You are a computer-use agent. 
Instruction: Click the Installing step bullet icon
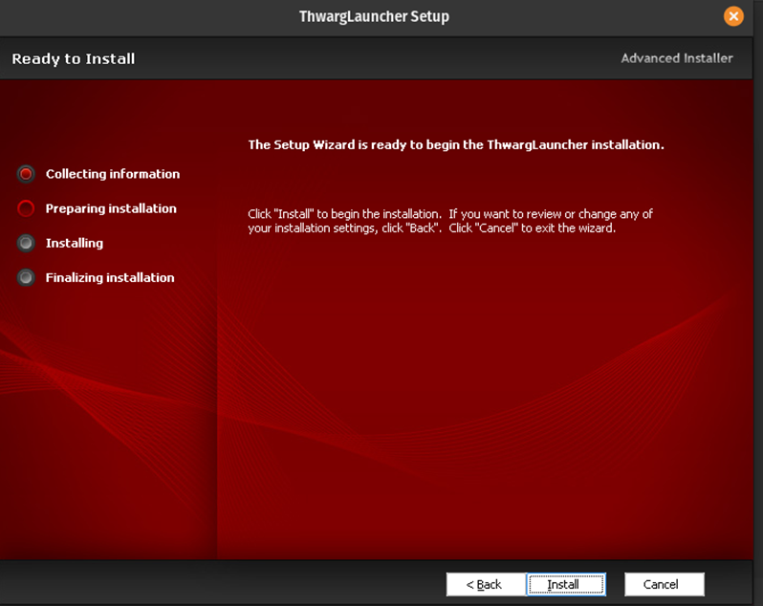click(x=26, y=243)
